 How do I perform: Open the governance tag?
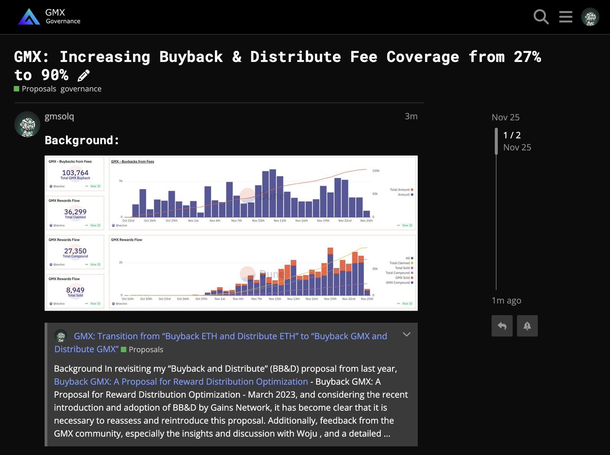[x=81, y=89]
